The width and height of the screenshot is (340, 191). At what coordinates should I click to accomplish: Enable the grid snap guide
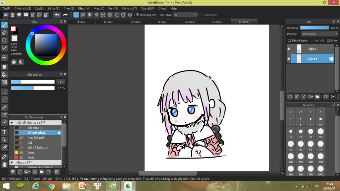(x=90, y=15)
